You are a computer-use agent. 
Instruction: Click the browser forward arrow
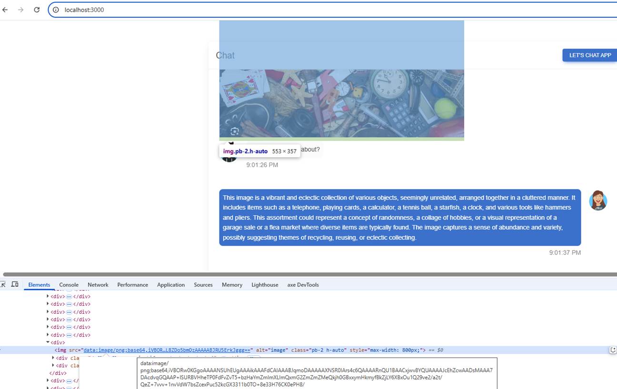(20, 10)
